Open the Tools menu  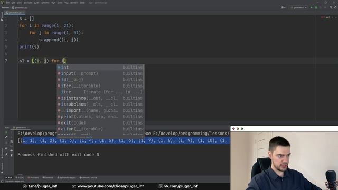60,3
